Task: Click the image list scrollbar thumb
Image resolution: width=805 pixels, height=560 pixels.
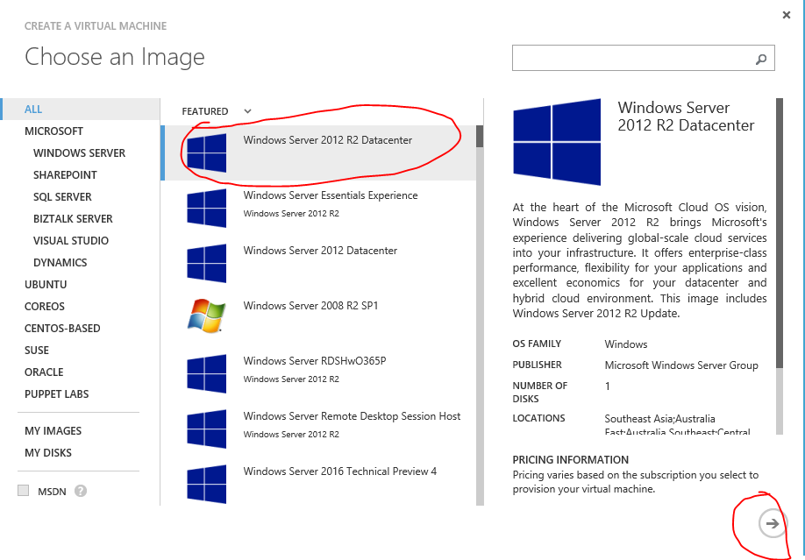Action: (480, 136)
